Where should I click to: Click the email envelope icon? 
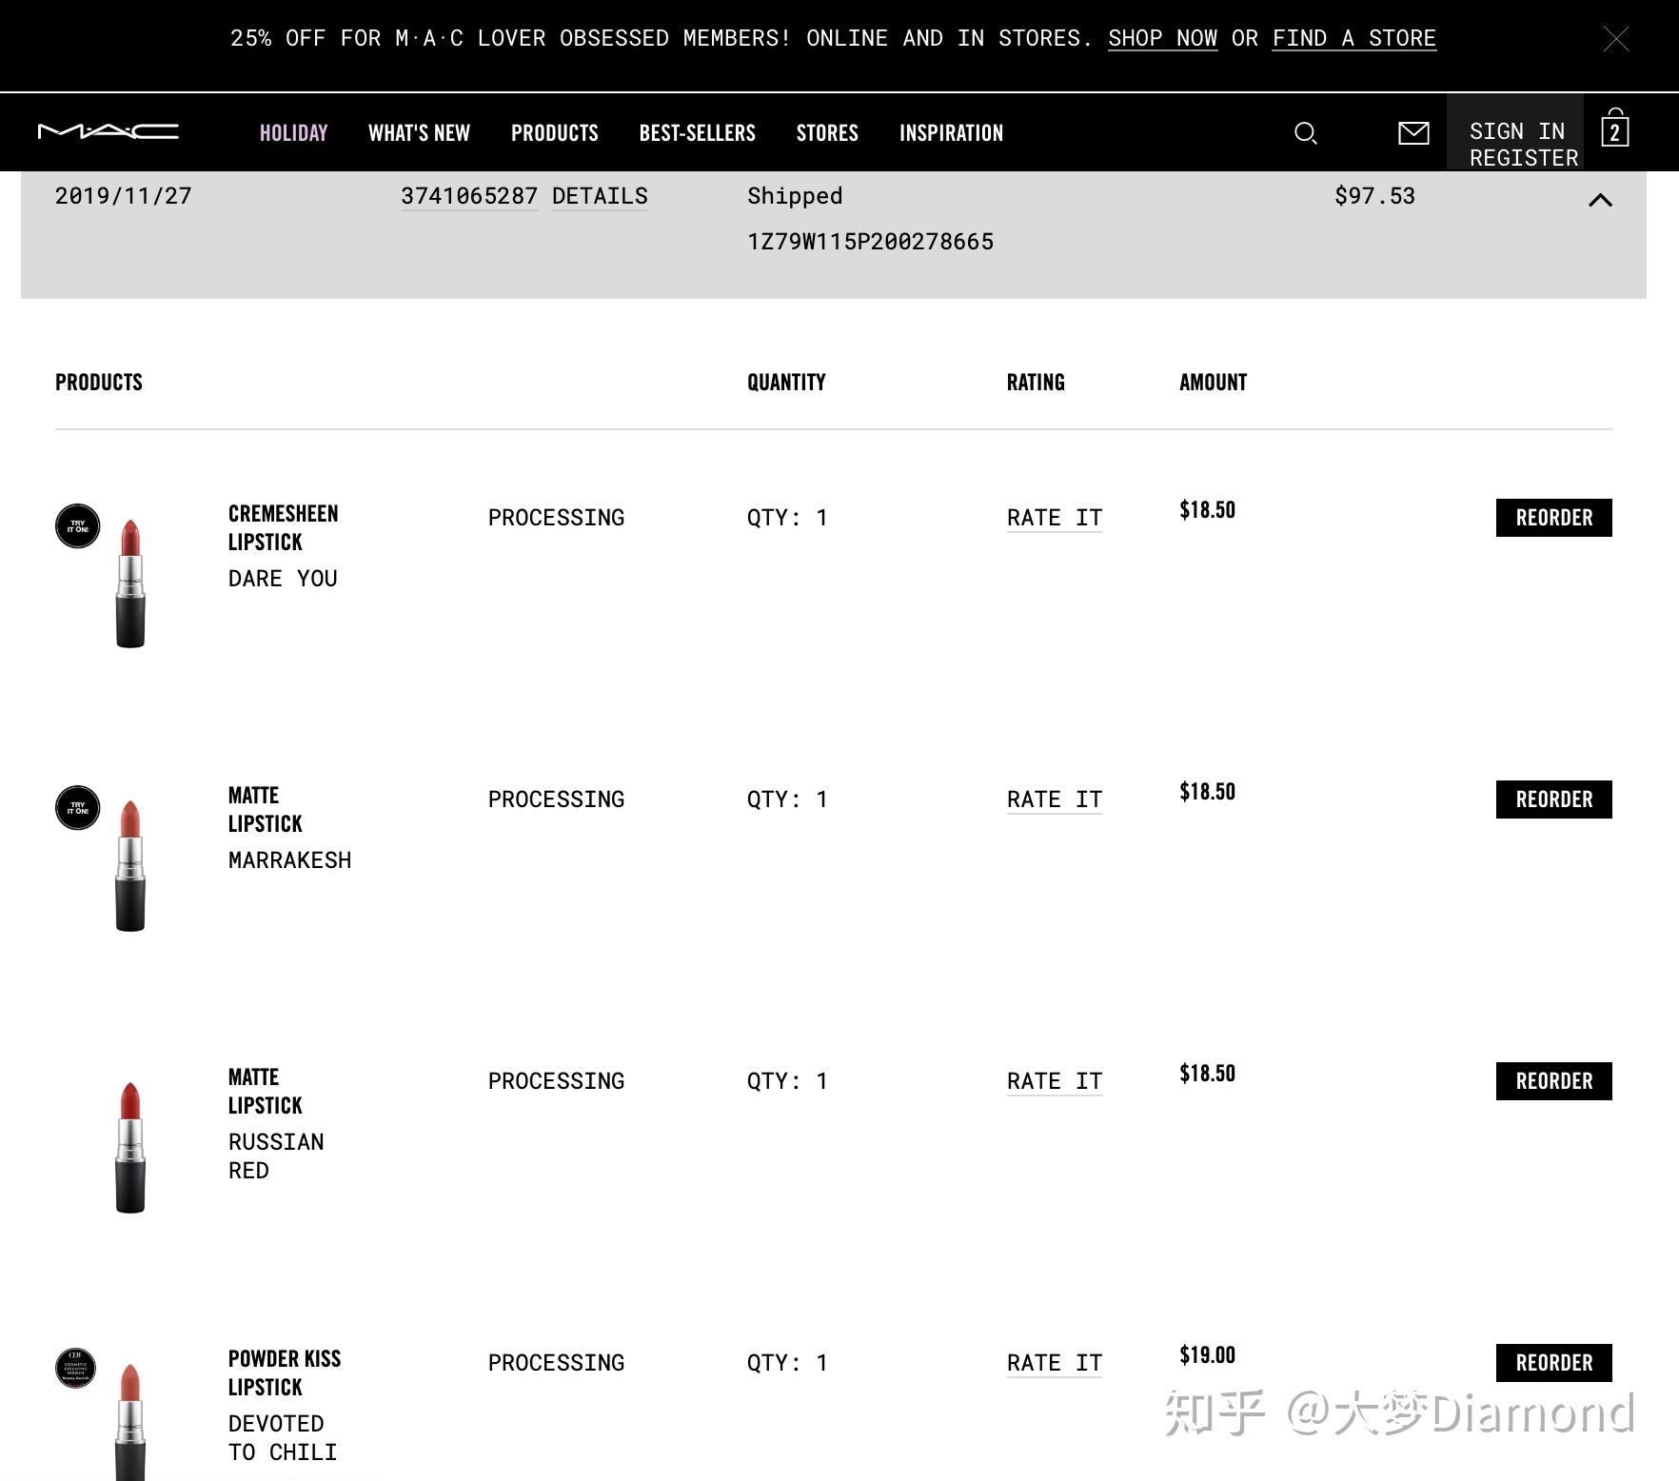point(1413,132)
